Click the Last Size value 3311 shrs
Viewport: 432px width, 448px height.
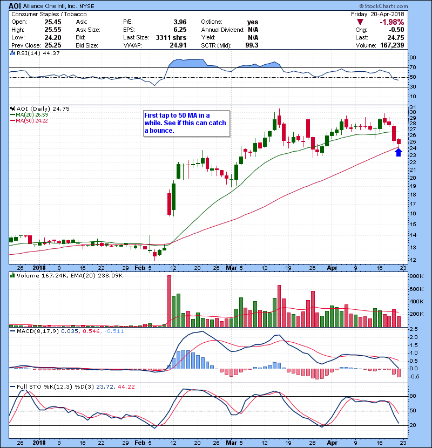click(171, 37)
